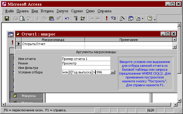Open Print Preview from the toolbar
This screenshot has height=114, width=183.
point(22,19)
